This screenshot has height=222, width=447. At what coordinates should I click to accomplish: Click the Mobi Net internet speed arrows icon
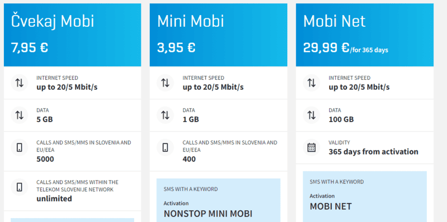(311, 83)
